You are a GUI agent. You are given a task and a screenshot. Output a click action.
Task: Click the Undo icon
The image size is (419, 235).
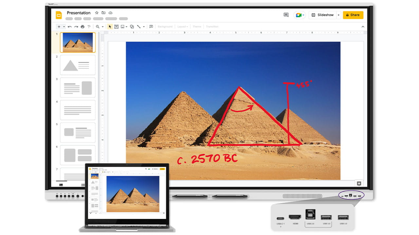click(69, 26)
